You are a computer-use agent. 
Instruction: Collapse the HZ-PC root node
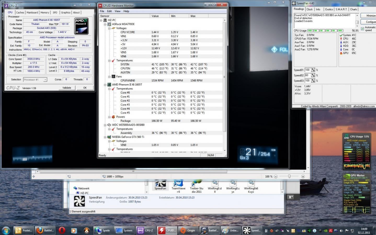pos(101,20)
